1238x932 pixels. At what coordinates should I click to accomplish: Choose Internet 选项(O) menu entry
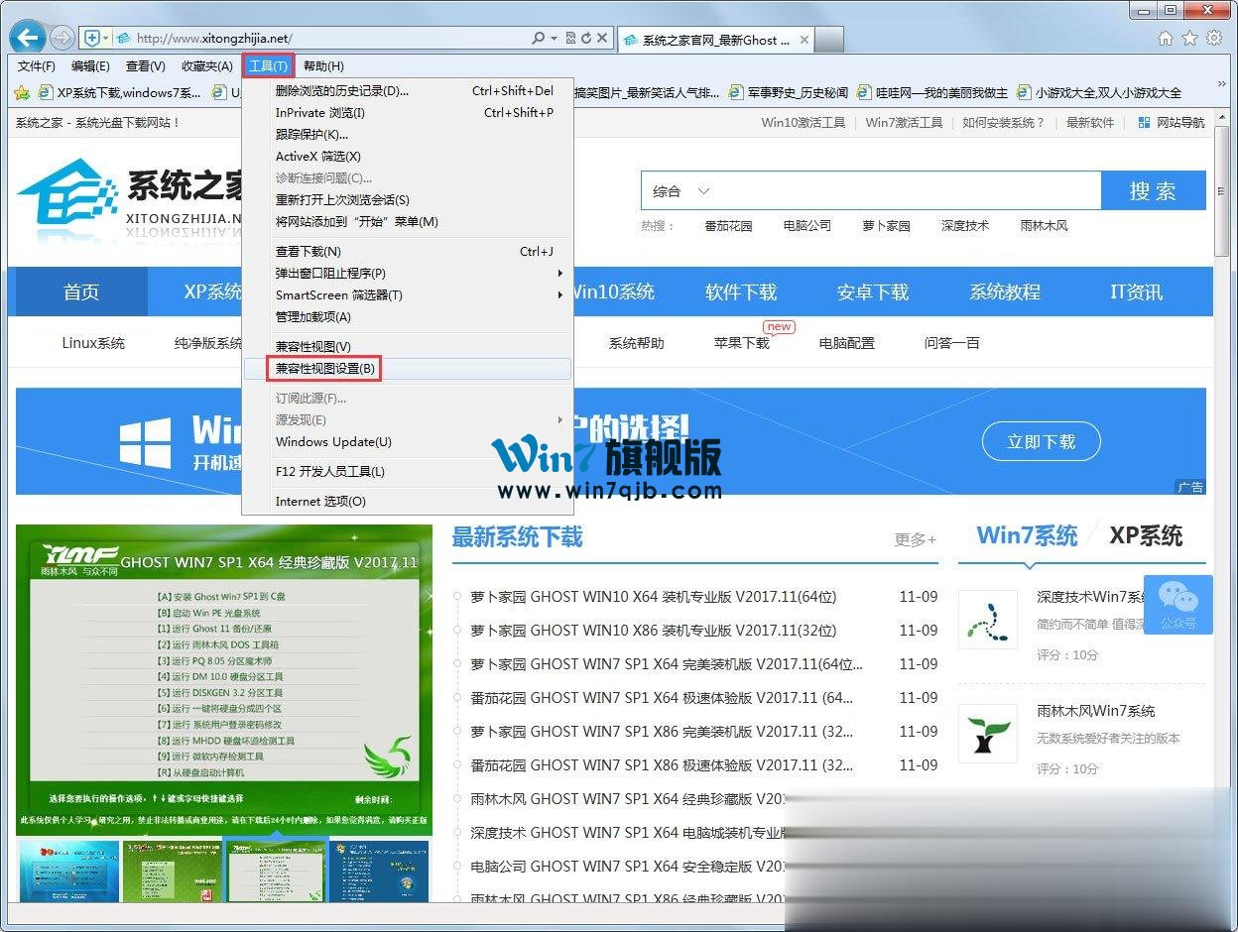tap(320, 502)
